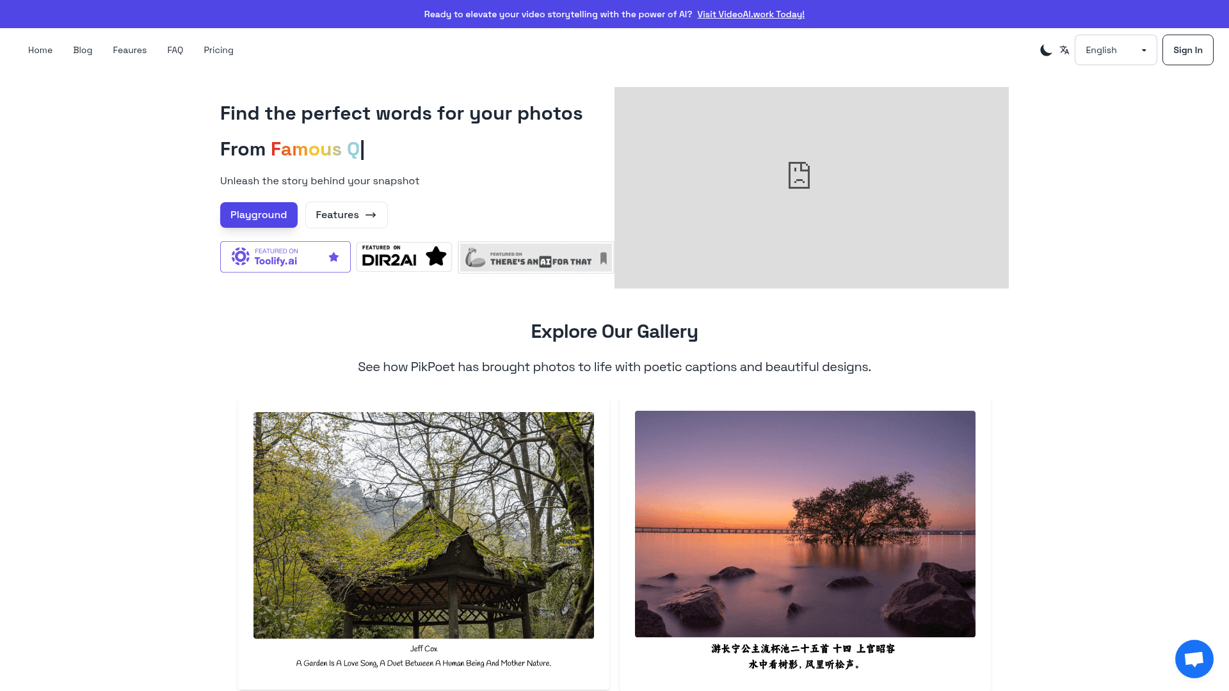Open the Feaures nav link
The image size is (1229, 691).
click(129, 50)
